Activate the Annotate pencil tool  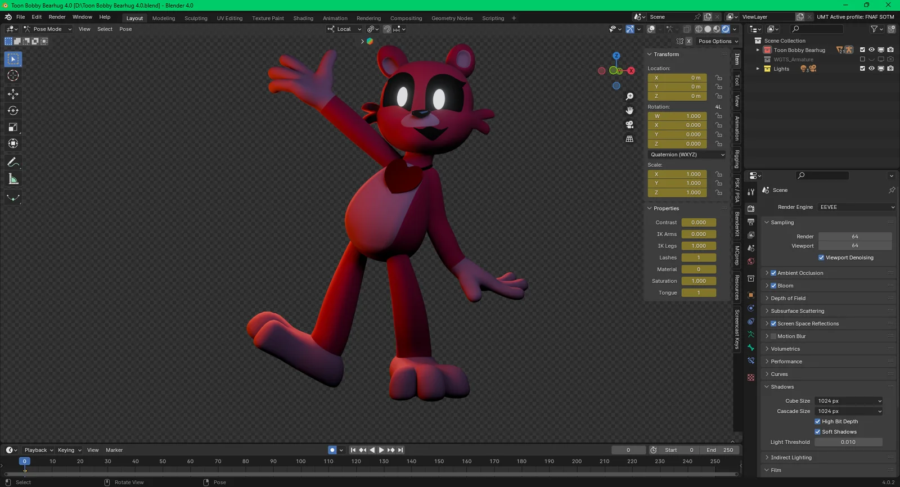[13, 163]
